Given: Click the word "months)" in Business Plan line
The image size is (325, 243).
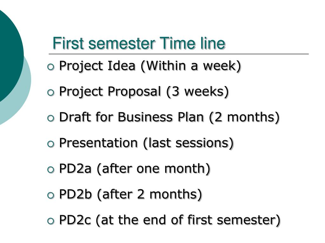Looking at the screenshot, I should click(253, 117).
